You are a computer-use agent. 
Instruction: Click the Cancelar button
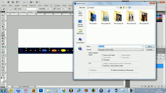point(150,50)
